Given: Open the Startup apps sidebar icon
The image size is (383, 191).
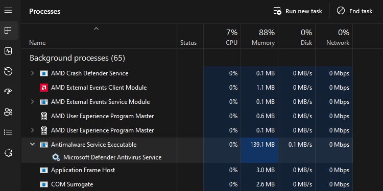Looking at the screenshot, I should coord(8,91).
